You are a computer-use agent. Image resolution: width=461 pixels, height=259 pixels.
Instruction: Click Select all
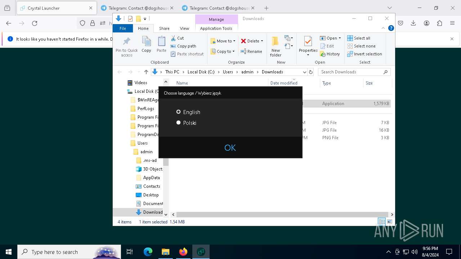[x=359, y=38]
